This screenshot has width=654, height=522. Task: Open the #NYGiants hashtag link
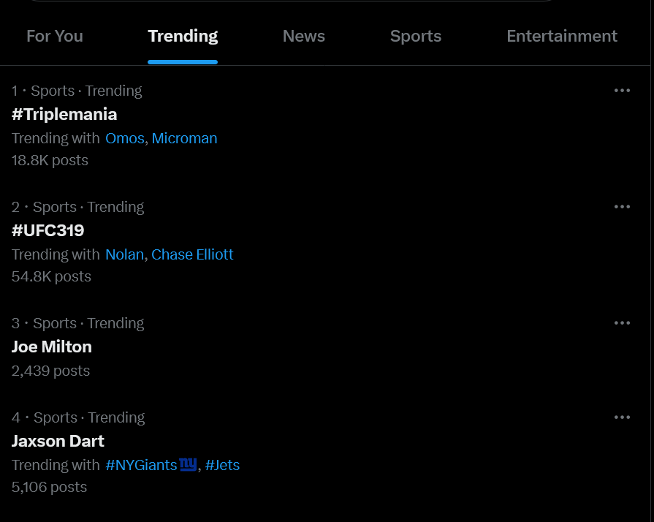pyautogui.click(x=141, y=465)
